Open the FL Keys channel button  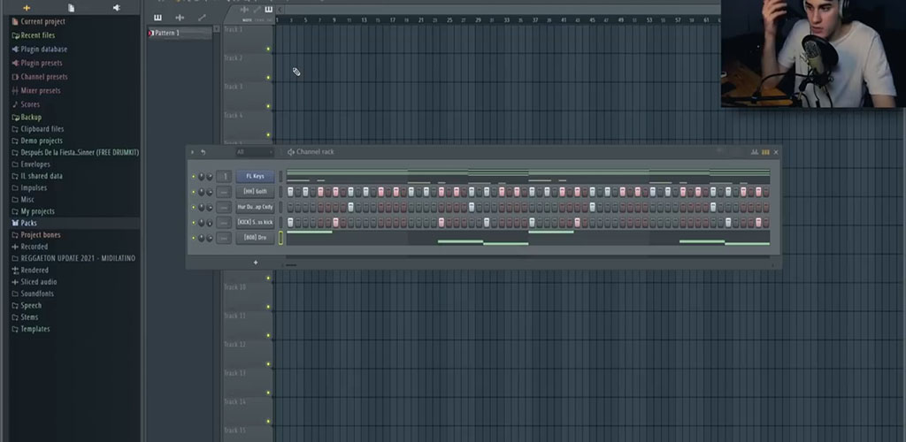255,176
